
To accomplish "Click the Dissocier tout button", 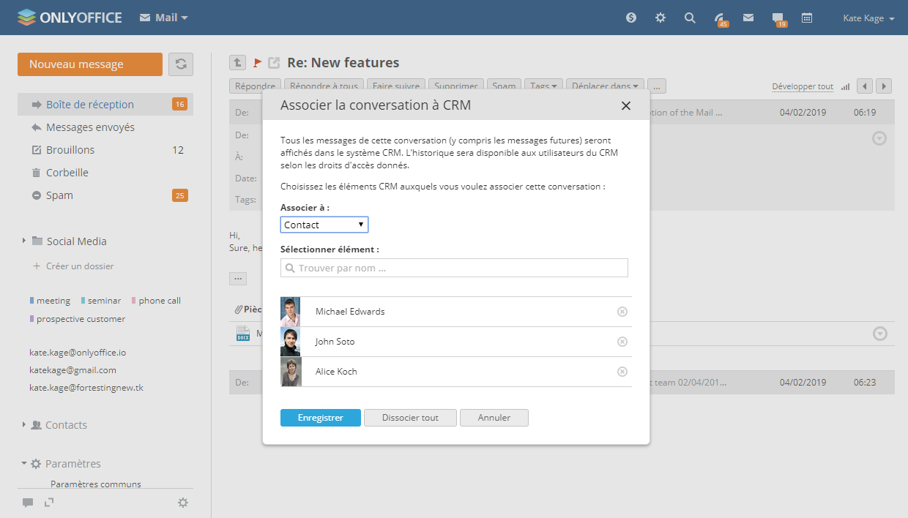I will pos(410,418).
